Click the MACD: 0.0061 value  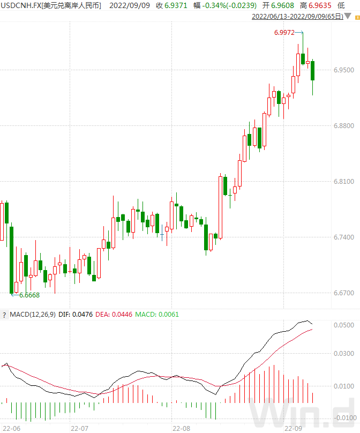coord(157,314)
